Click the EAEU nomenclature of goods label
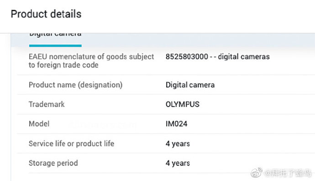This screenshot has height=181, width=315. (91, 61)
